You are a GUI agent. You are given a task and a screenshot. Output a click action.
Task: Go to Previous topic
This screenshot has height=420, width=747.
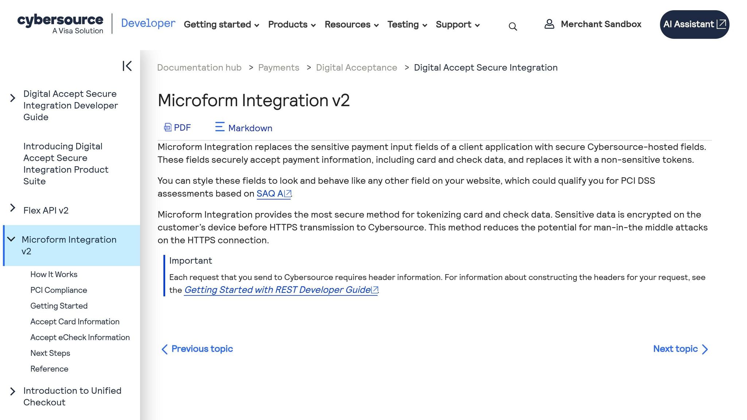(x=197, y=349)
